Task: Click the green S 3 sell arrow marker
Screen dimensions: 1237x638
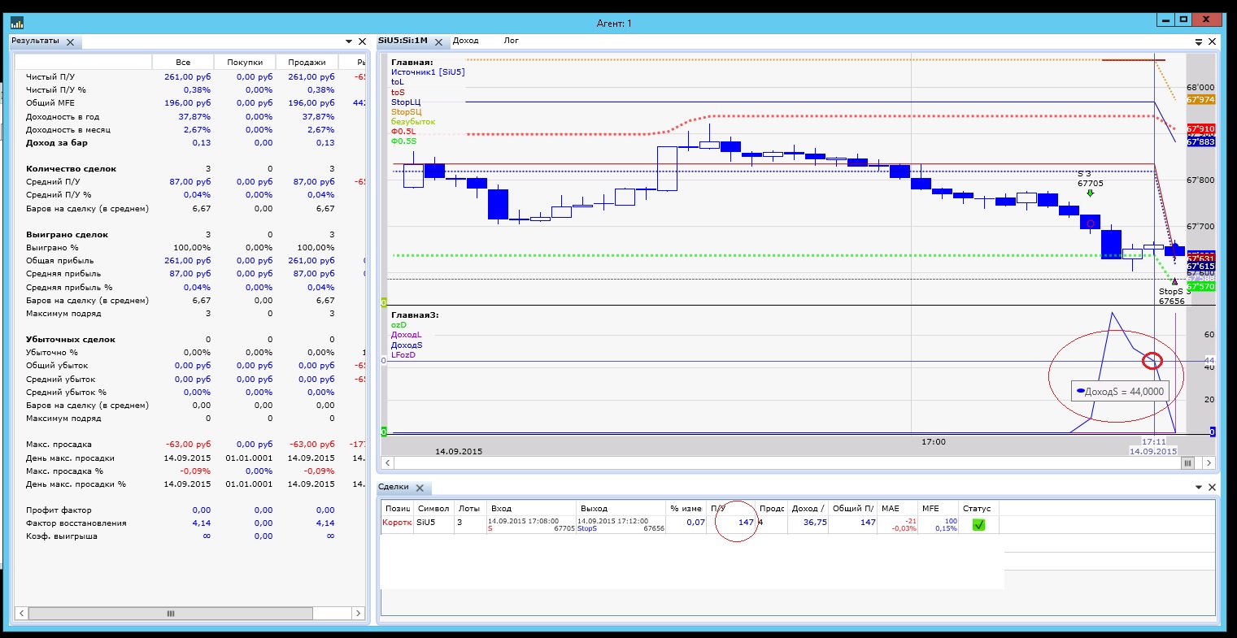Action: click(x=1090, y=193)
